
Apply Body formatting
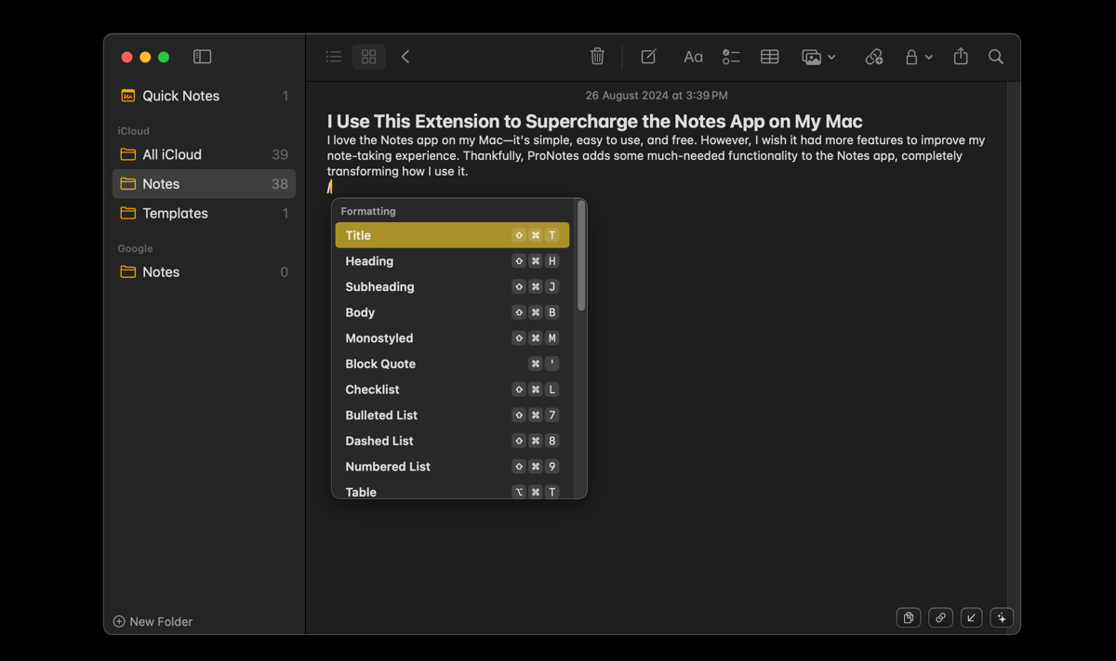(452, 312)
